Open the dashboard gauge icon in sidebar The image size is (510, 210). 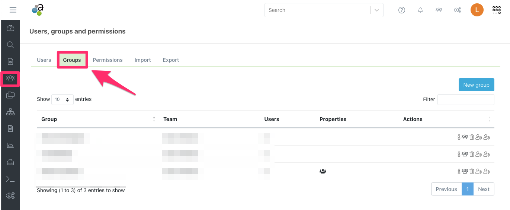click(10, 28)
